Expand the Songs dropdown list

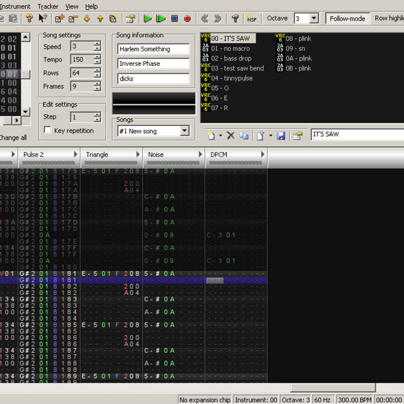coord(184,131)
